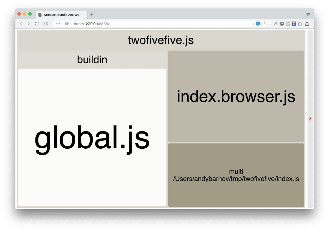The height and width of the screenshot is (231, 329).
Task: Bookmark page with the heart icon
Action: point(266,24)
